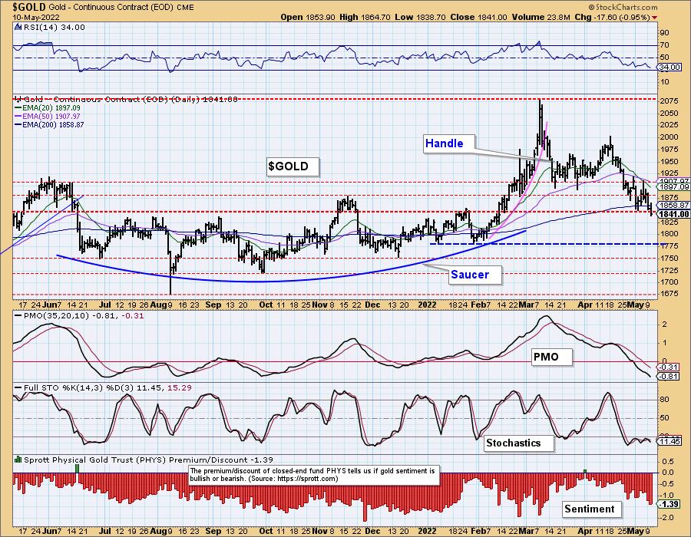Screen dimensions: 691x537
Task: Click the 2075 price axis label
Action: tap(670, 100)
